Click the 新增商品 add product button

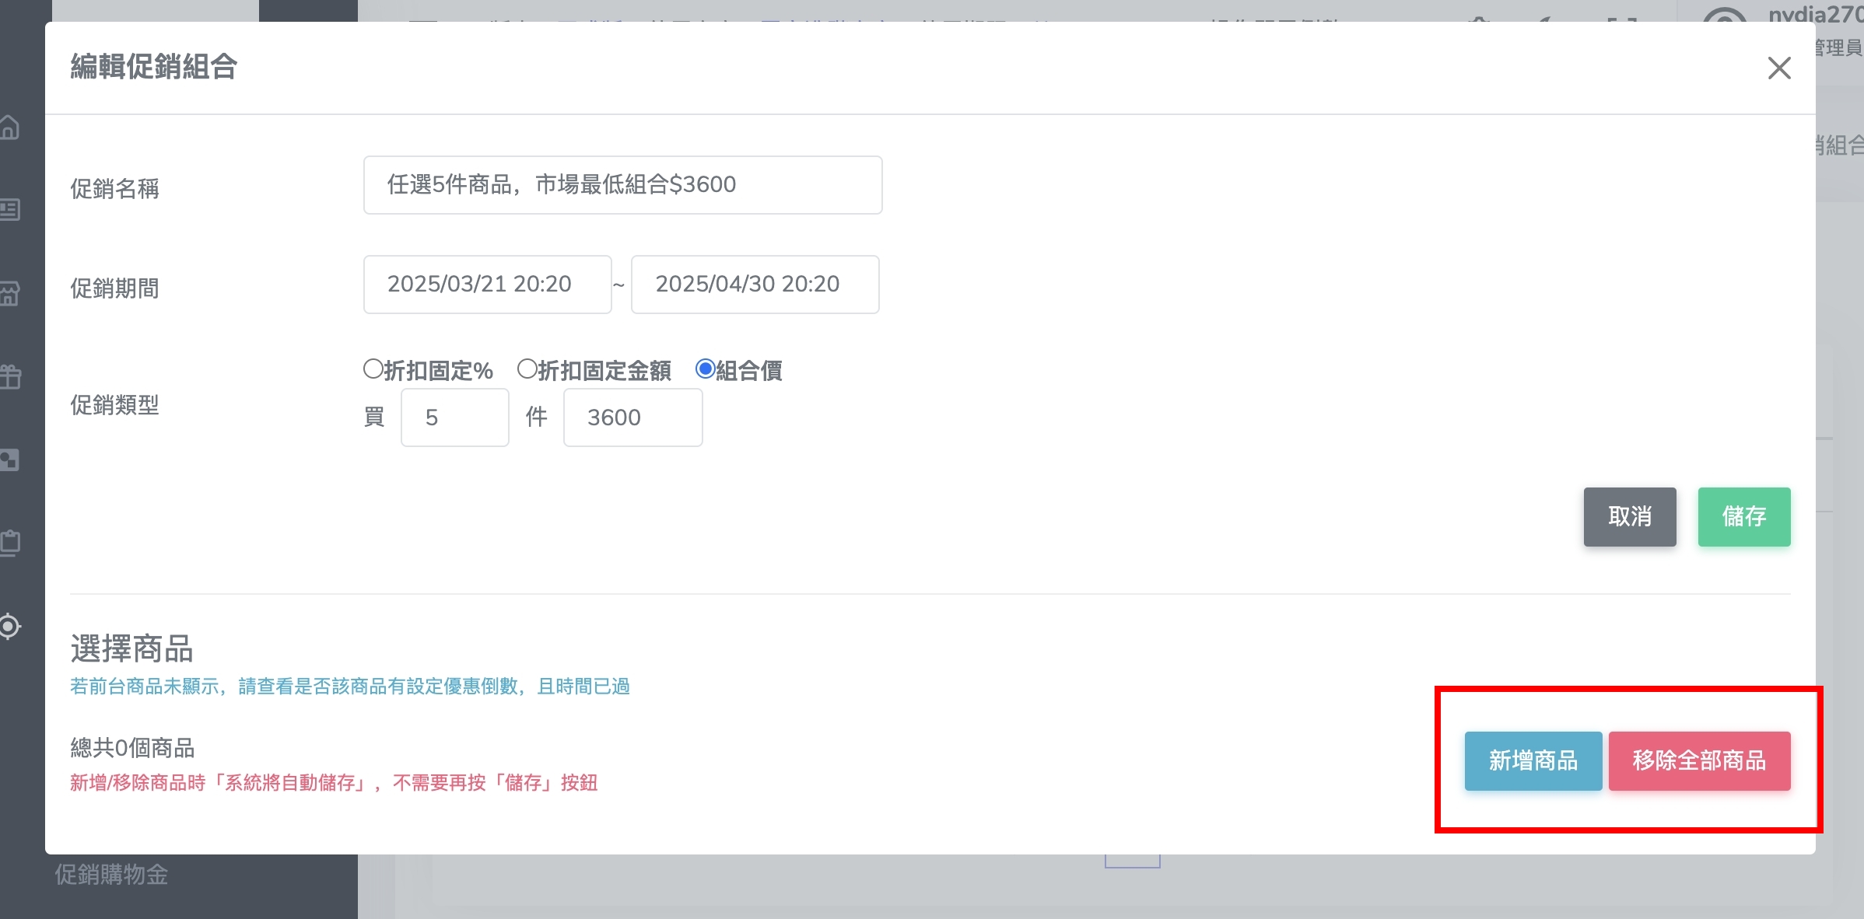[x=1533, y=761]
